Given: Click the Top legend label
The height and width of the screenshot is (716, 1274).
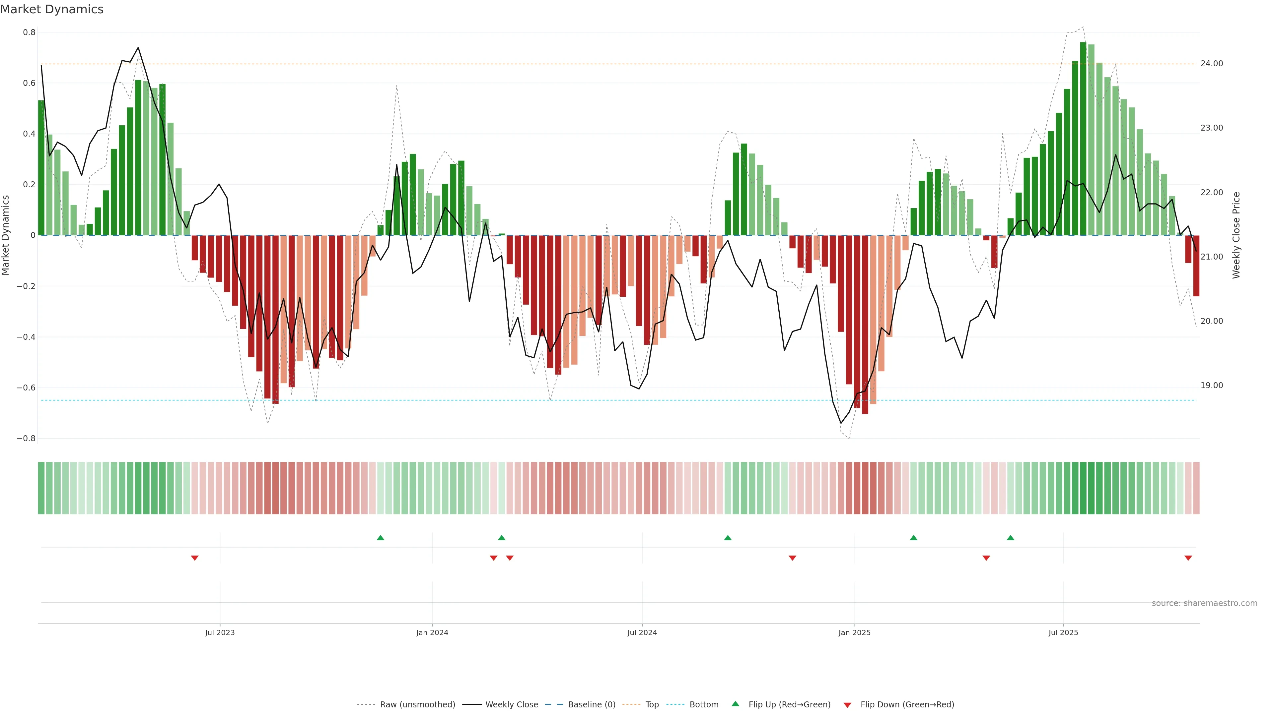Looking at the screenshot, I should pyautogui.click(x=652, y=704).
